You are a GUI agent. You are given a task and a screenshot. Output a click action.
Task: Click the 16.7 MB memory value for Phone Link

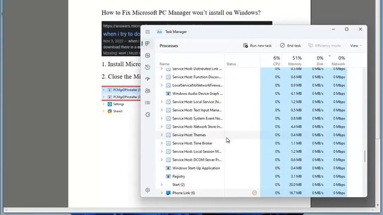point(295,193)
